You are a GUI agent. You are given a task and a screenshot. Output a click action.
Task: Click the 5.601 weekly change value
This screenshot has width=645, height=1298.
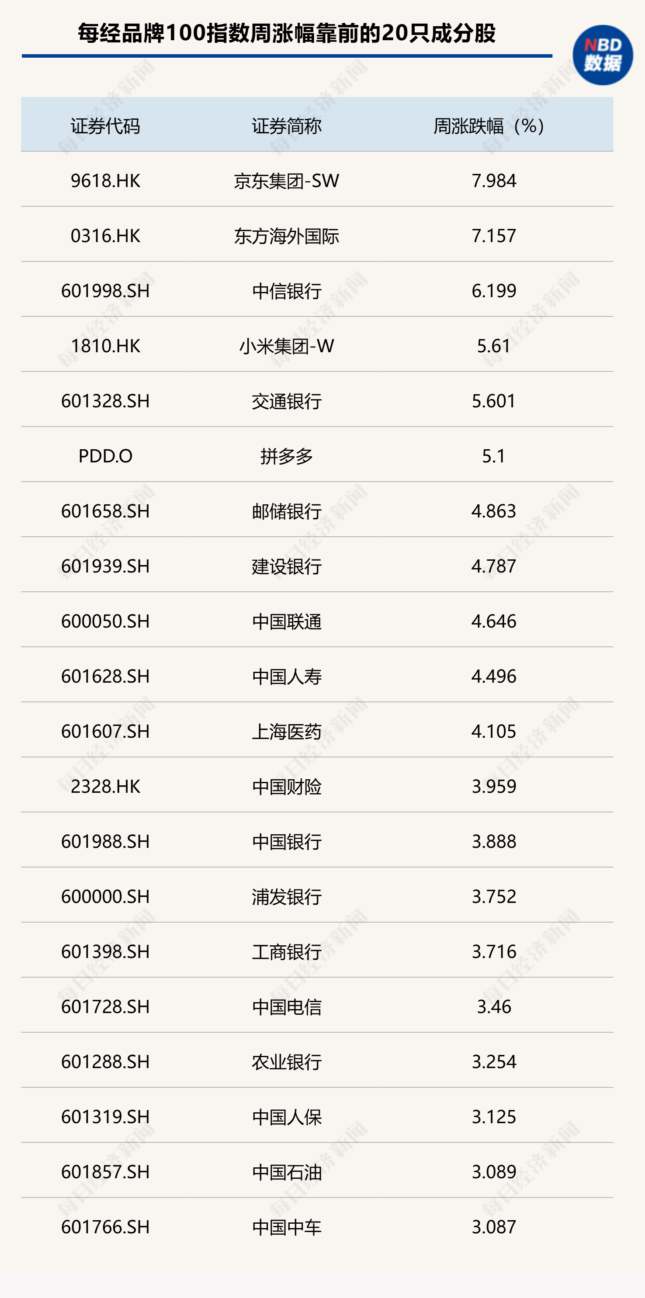(x=494, y=401)
